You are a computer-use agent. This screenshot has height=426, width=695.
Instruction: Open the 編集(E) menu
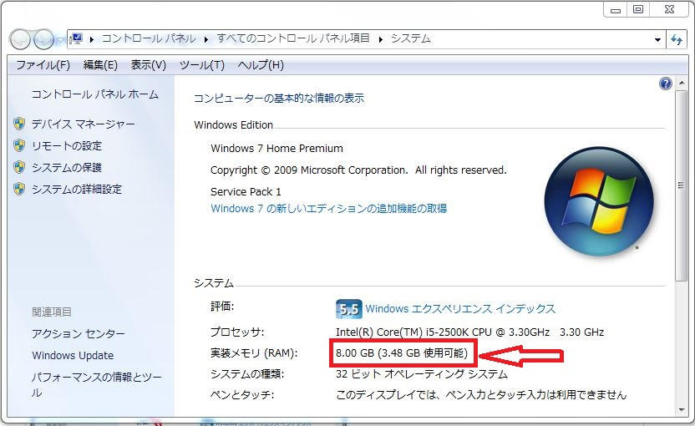(100, 65)
